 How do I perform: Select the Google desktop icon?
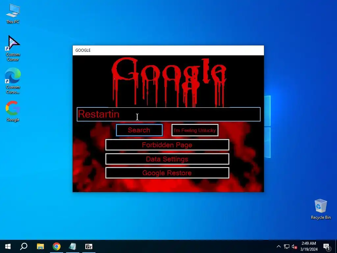point(13,111)
